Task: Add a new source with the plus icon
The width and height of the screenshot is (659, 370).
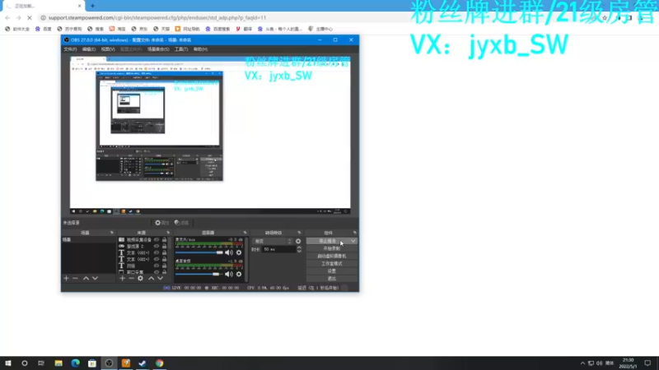Action: click(x=122, y=278)
